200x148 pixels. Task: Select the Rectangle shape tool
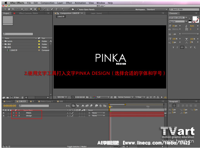click(31, 9)
